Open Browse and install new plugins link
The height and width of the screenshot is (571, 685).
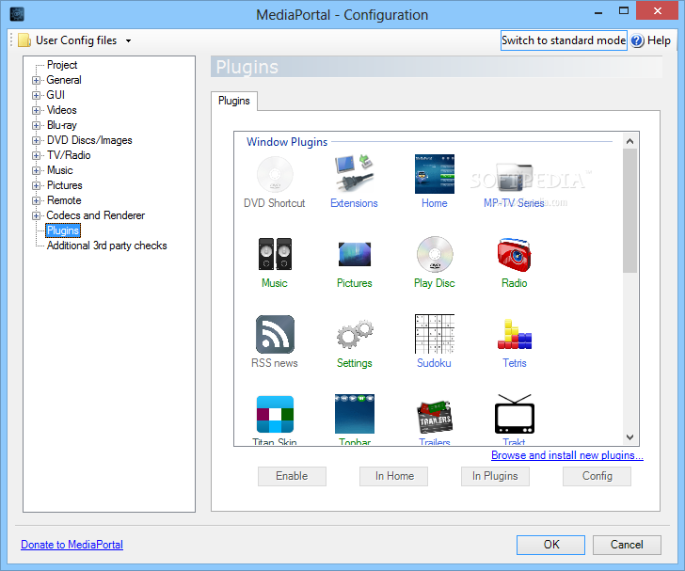tap(567, 455)
